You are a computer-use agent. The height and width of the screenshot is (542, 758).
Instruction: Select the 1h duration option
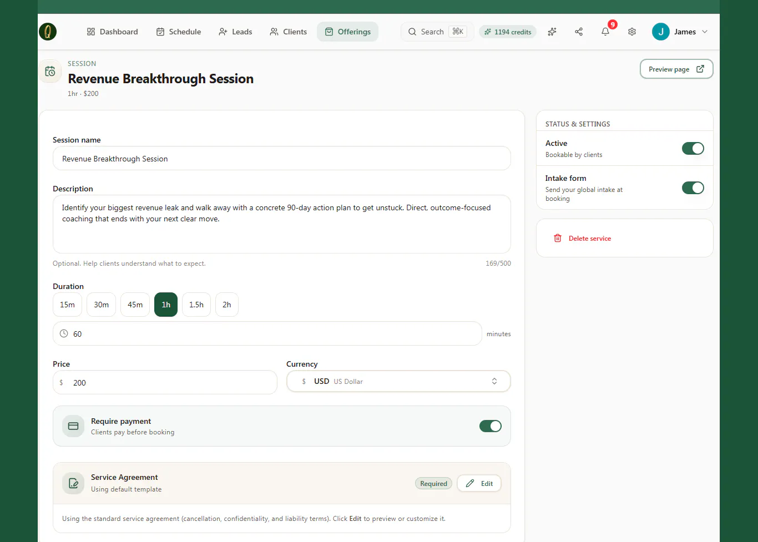166,305
